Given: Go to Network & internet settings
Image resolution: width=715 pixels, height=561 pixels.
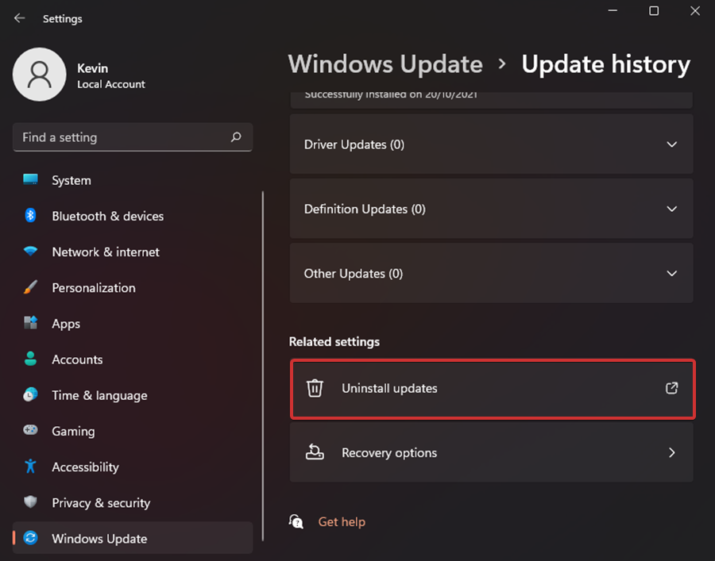Looking at the screenshot, I should coord(106,252).
